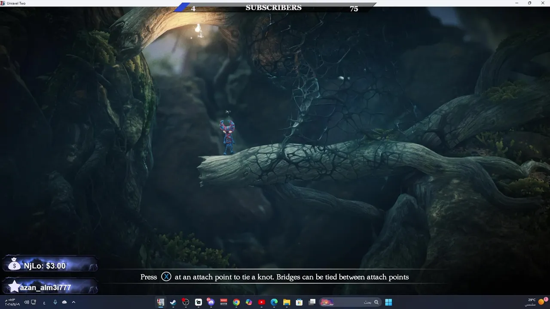This screenshot has height=309, width=550.
Task: Restore down the Unravel Two window
Action: pos(529,3)
